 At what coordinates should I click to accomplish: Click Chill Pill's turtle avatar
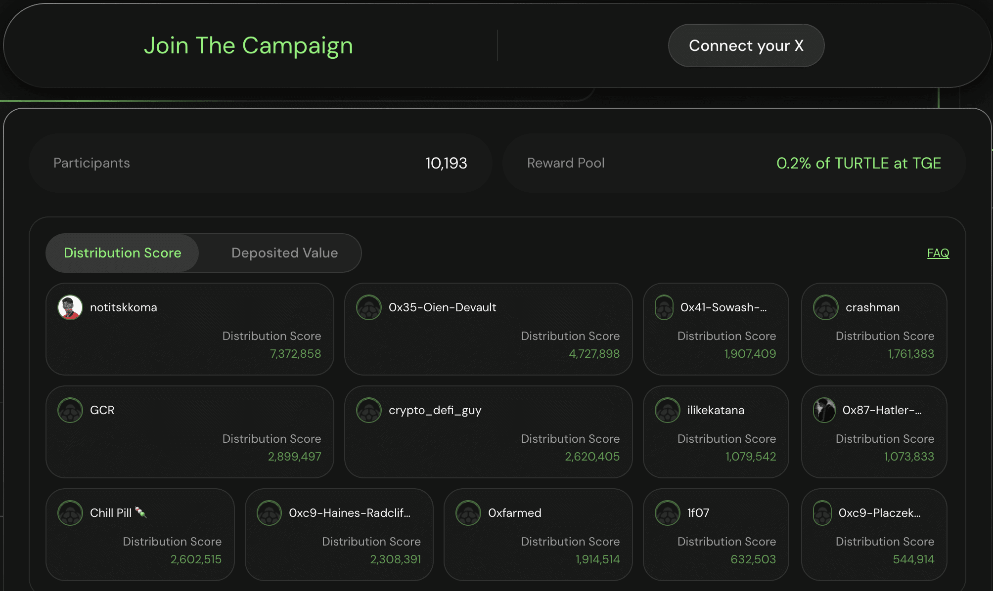[70, 513]
